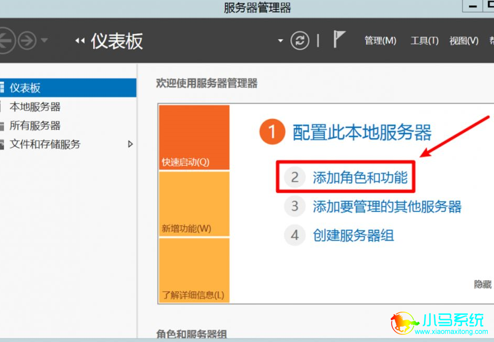Click the 仪表板 sidebar icon
The image size is (494, 342).
(x=2, y=88)
